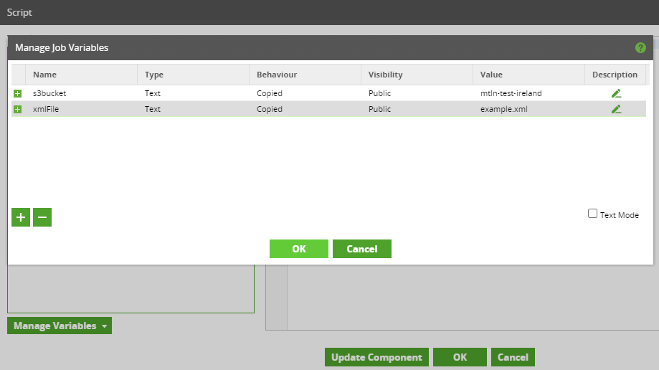Click Cancel in the Script window
Viewport: 659px width, 370px height.
tap(513, 357)
